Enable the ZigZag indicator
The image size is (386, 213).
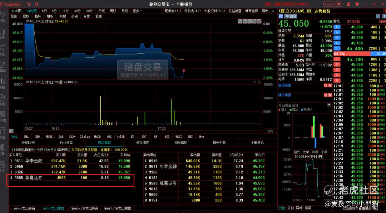coord(85,136)
